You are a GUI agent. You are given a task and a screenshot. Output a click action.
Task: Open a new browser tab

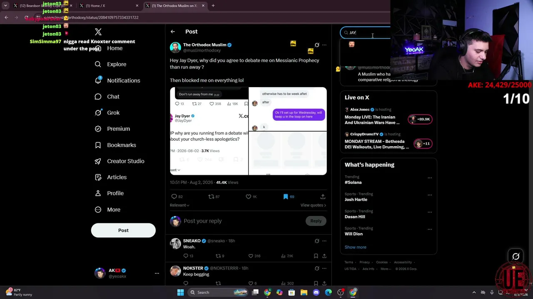pyautogui.click(x=213, y=6)
